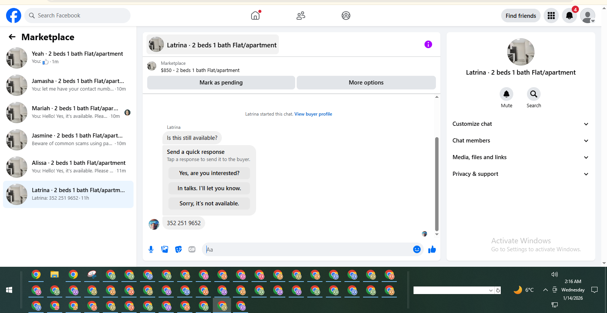Open the Friends icon in top navigation

tap(301, 16)
